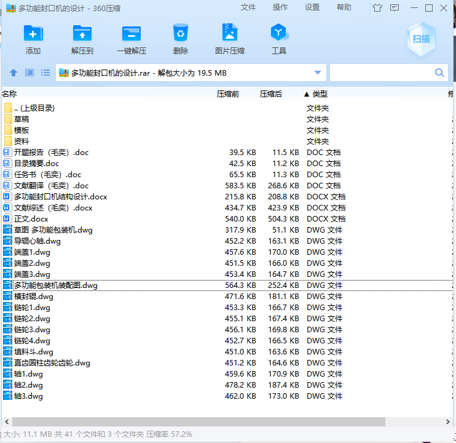Image resolution: width=456 pixels, height=443 pixels.
Task: Select file 目录摘要.doc
Action: 227,163
